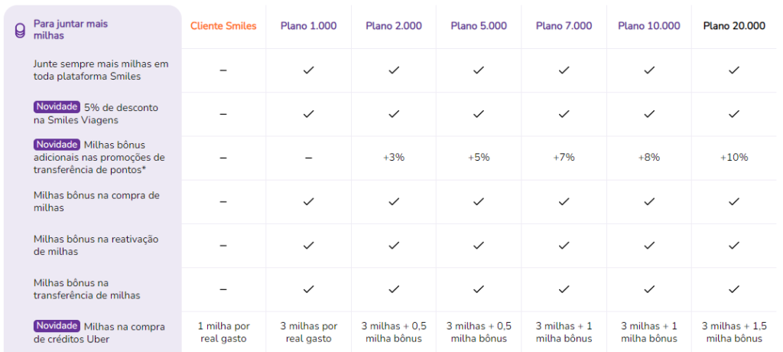
Task: Click the checkmark for Plano 10.000 compra de milhas
Action: pyautogui.click(x=649, y=201)
